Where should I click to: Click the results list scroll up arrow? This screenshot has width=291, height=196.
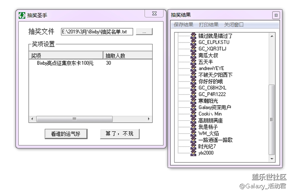click(272, 36)
